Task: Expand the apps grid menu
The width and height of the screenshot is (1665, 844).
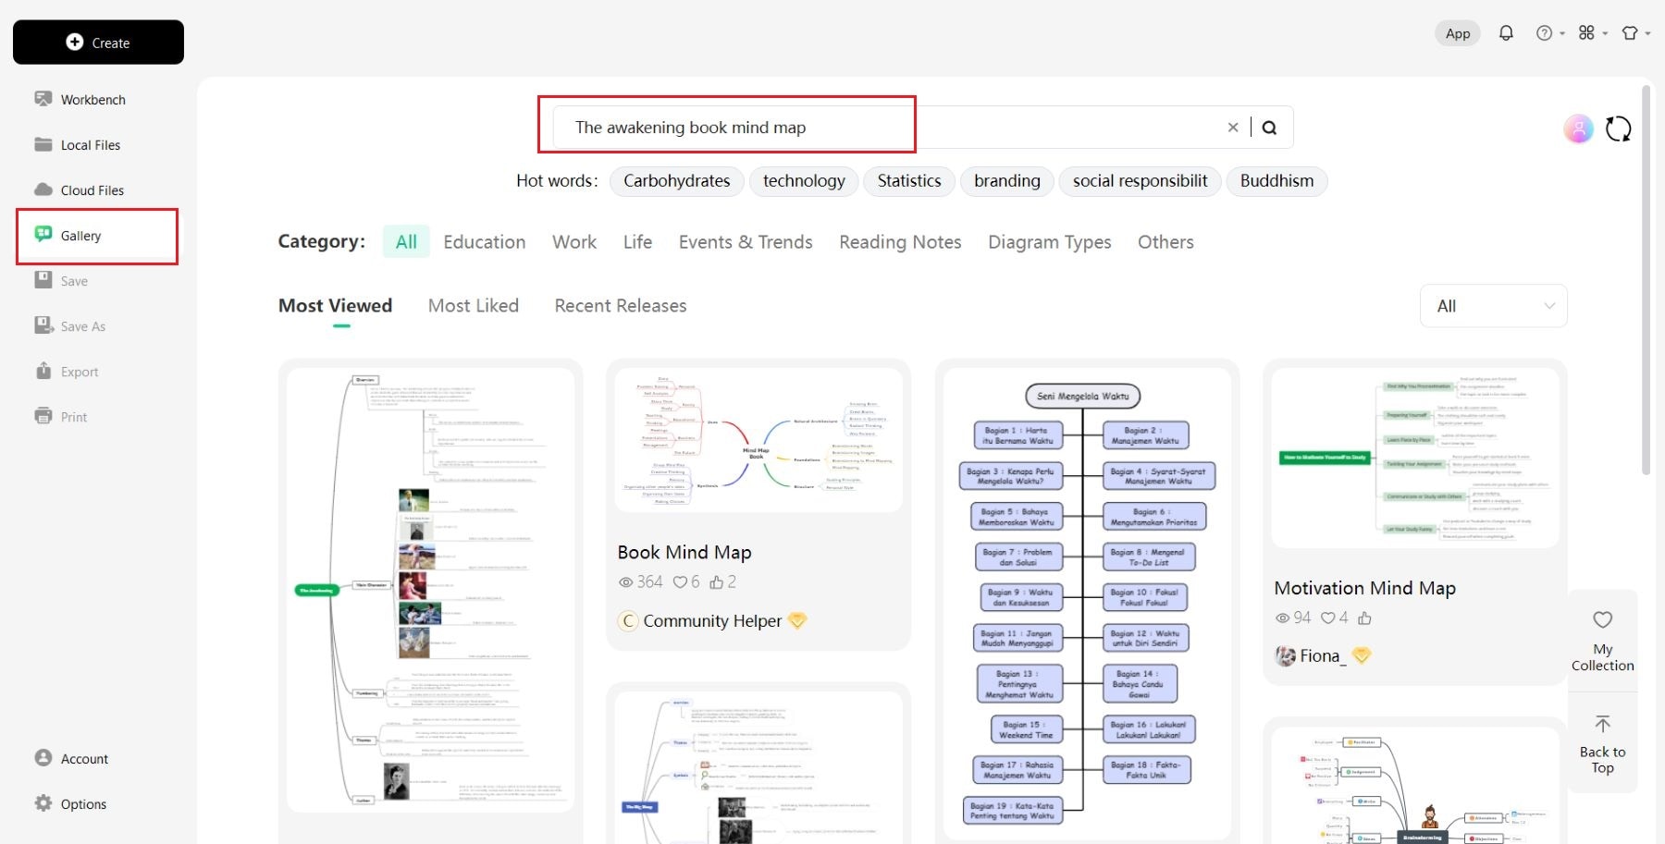Action: [1593, 33]
